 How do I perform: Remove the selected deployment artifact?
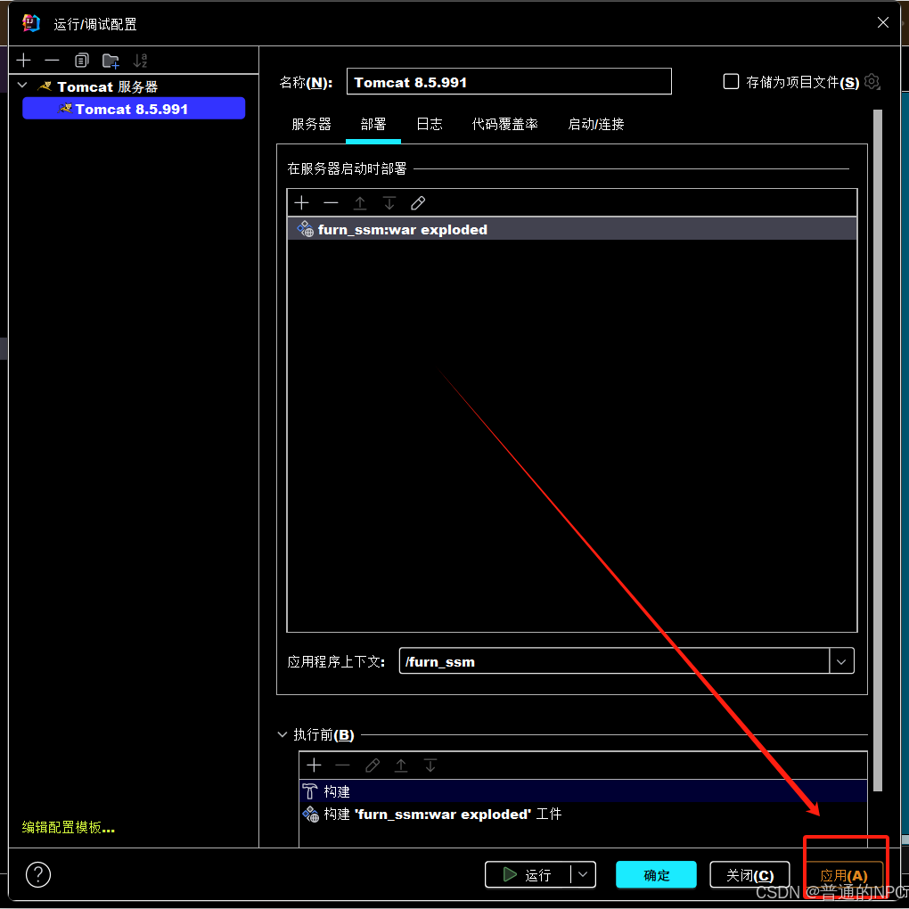tap(331, 203)
